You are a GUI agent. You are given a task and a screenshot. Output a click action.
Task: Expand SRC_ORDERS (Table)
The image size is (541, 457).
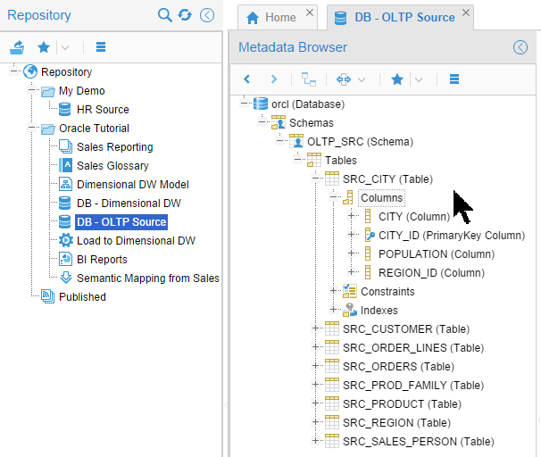click(x=316, y=365)
